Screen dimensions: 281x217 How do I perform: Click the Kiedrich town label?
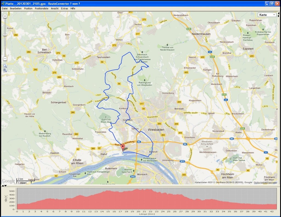pos(55,153)
